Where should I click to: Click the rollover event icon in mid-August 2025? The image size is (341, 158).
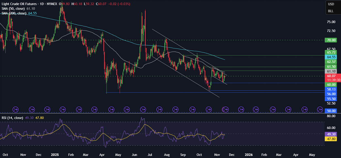pyautogui.click(x=176, y=109)
